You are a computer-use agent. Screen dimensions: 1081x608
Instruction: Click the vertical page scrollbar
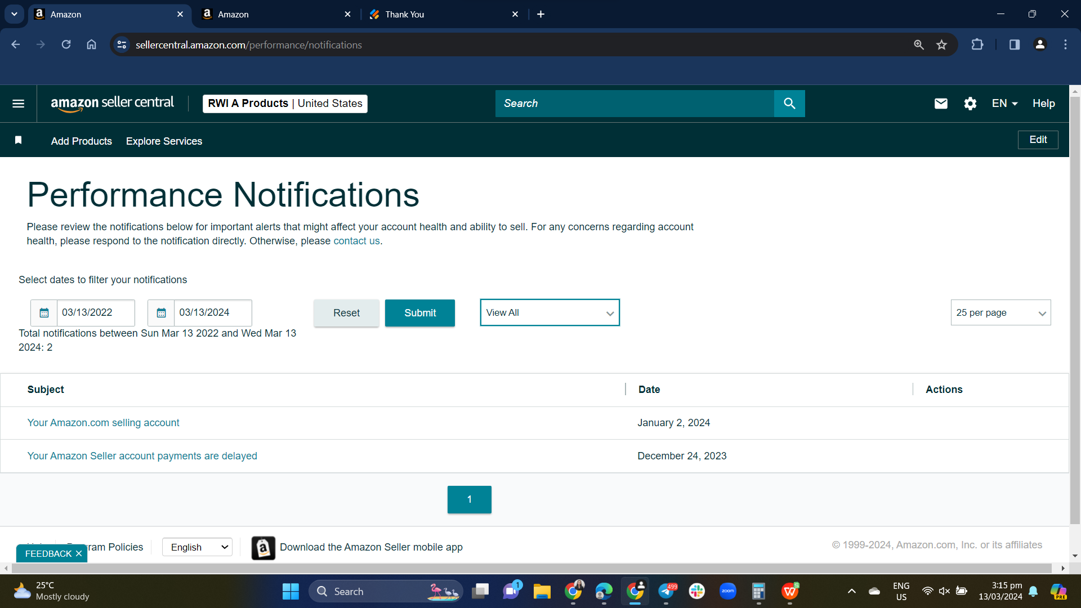point(1075,310)
